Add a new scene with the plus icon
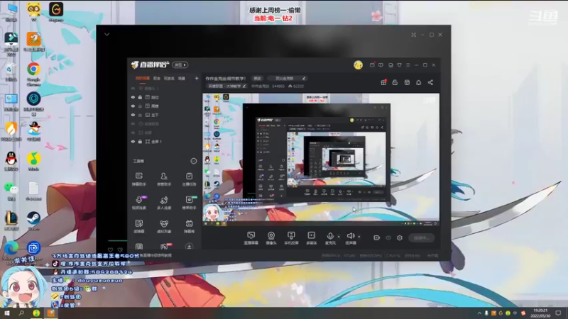Viewport: 568px width, 319px height. [x=197, y=78]
